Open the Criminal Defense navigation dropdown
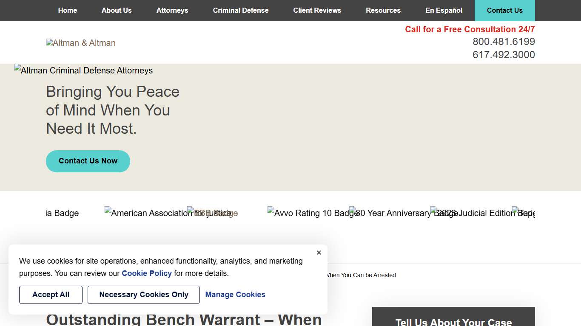This screenshot has width=581, height=326. 240,10
